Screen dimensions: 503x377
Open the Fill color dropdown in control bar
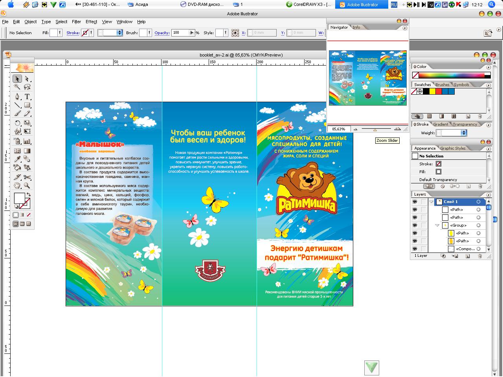point(60,33)
